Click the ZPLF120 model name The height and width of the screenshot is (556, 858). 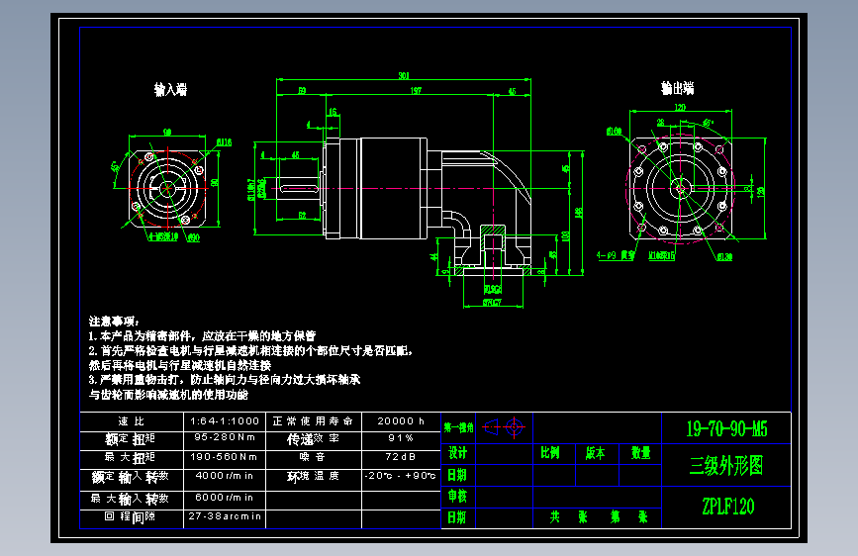(727, 507)
